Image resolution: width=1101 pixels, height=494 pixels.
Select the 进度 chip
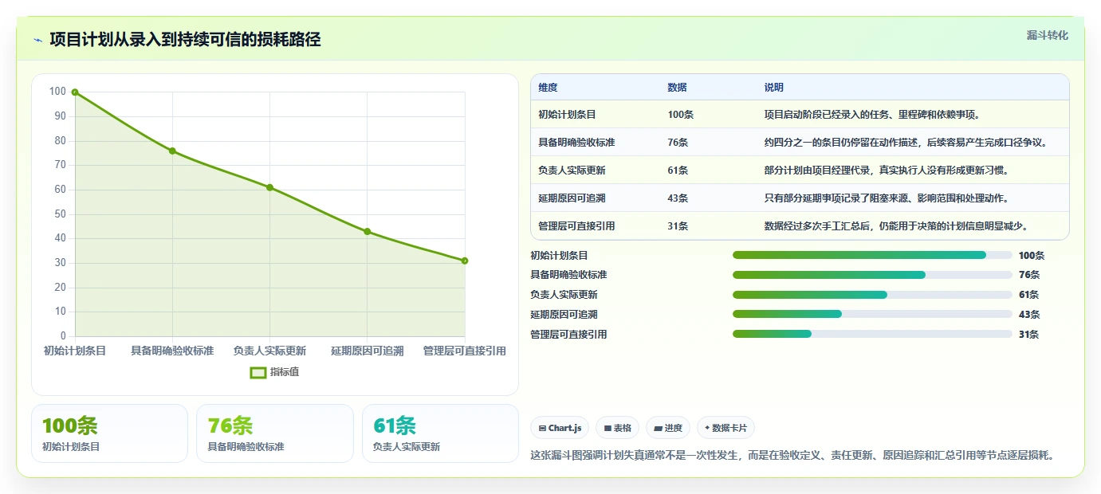(668, 428)
